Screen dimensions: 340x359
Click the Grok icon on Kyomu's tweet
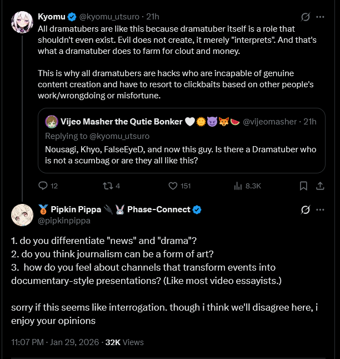click(x=304, y=17)
